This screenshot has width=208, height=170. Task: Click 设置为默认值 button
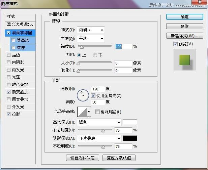pos(83,158)
